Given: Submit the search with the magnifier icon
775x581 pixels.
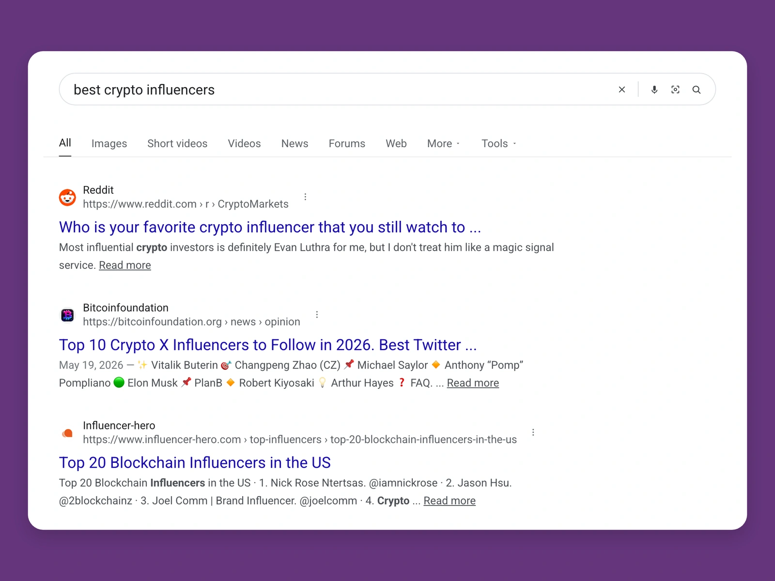Looking at the screenshot, I should point(697,90).
